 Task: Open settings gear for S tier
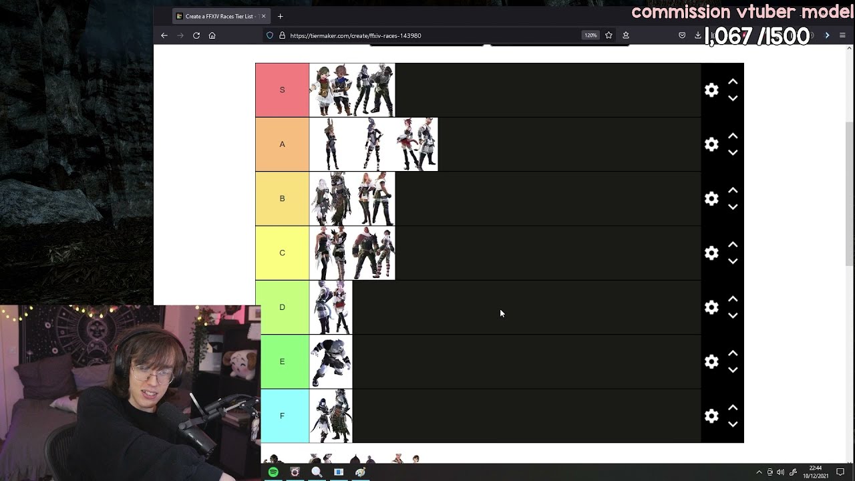point(711,90)
